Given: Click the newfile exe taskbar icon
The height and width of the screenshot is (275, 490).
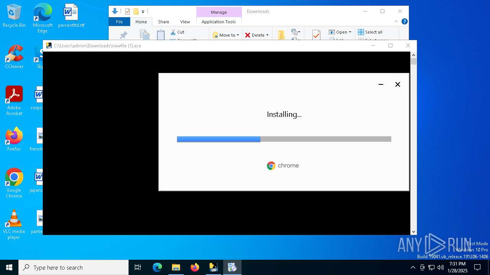Looking at the screenshot, I should (213, 267).
